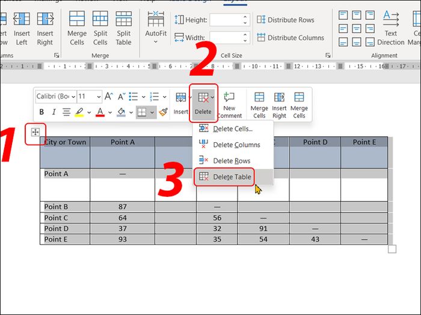Increase the cell Height with the stepper up arrow
Image resolution: width=421 pixels, height=315 pixels.
[x=245, y=17]
